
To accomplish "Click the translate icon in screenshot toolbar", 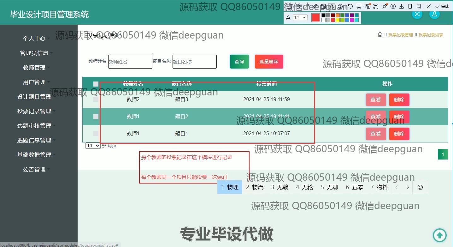I will click(x=368, y=6).
